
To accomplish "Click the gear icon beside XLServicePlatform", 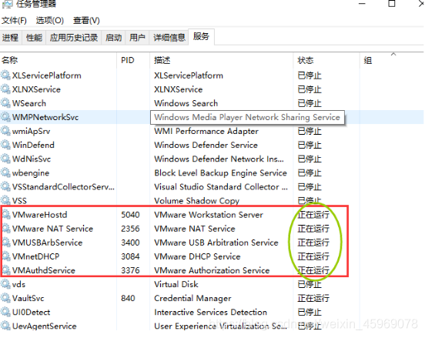I will pos(5,75).
